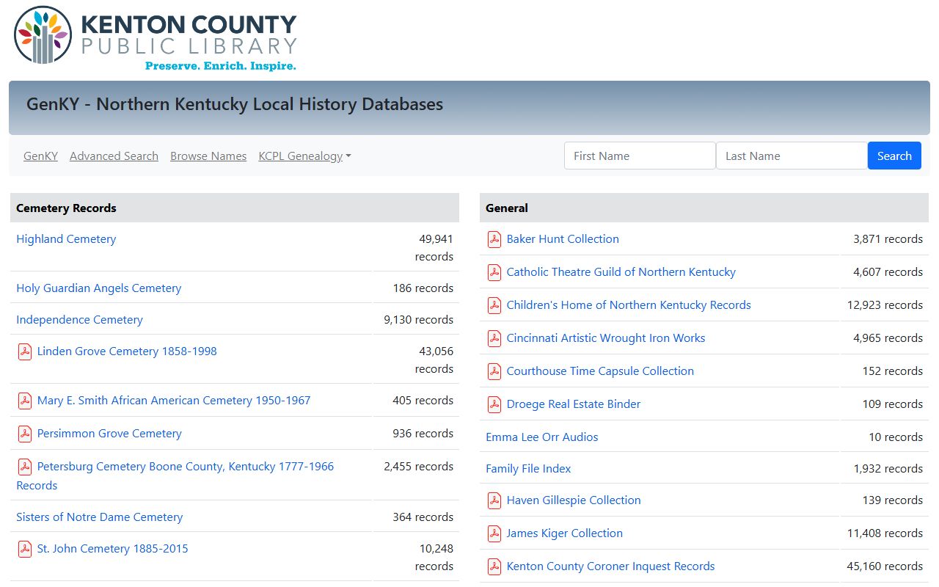Click PDF icon beside Mary E. Smith Cemetery
Image resolution: width=939 pixels, height=587 pixels.
click(25, 401)
